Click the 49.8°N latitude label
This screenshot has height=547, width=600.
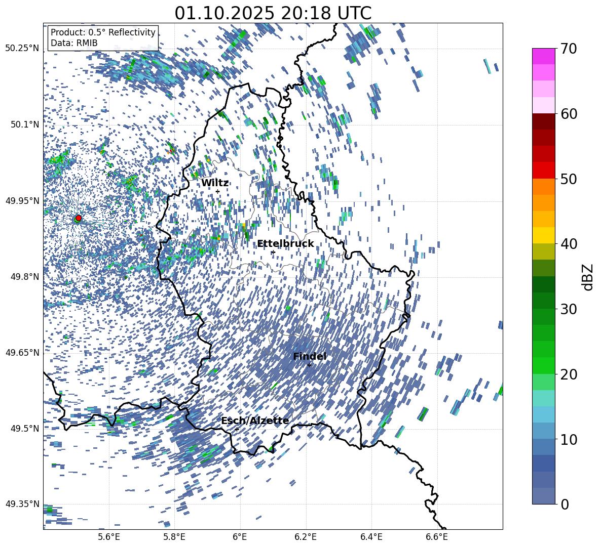25,277
